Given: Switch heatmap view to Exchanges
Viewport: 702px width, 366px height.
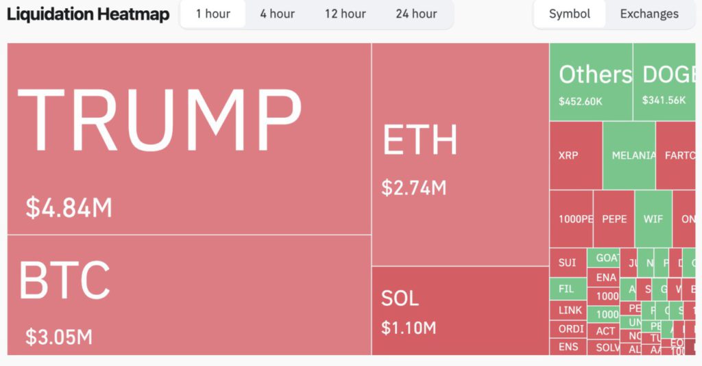Looking at the screenshot, I should (x=649, y=14).
